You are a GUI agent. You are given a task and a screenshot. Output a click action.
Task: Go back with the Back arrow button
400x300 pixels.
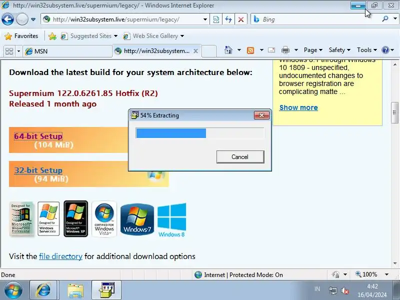click(x=7, y=19)
